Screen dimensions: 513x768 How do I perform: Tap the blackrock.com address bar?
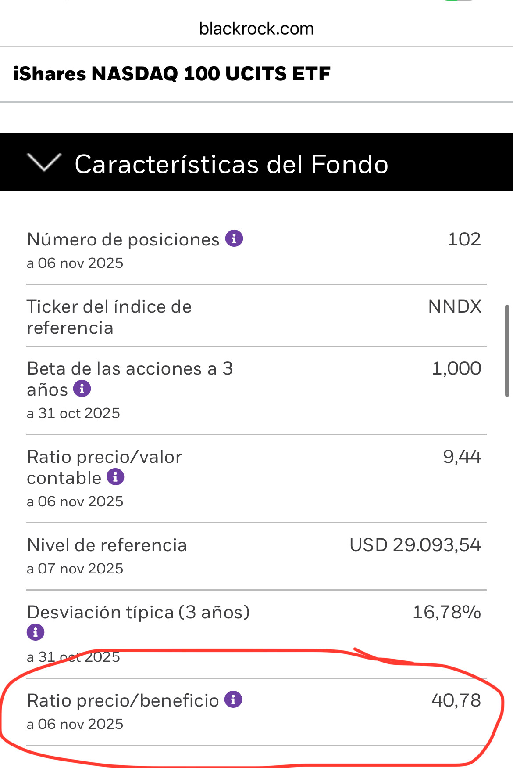click(x=256, y=29)
